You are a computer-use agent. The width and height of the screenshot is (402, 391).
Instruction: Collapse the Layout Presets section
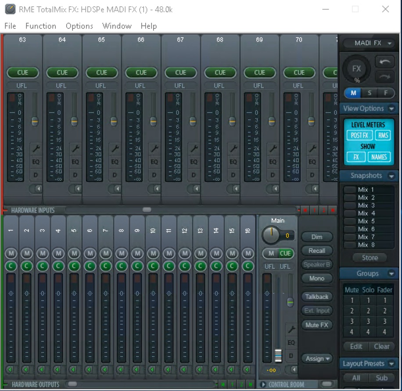pyautogui.click(x=391, y=363)
